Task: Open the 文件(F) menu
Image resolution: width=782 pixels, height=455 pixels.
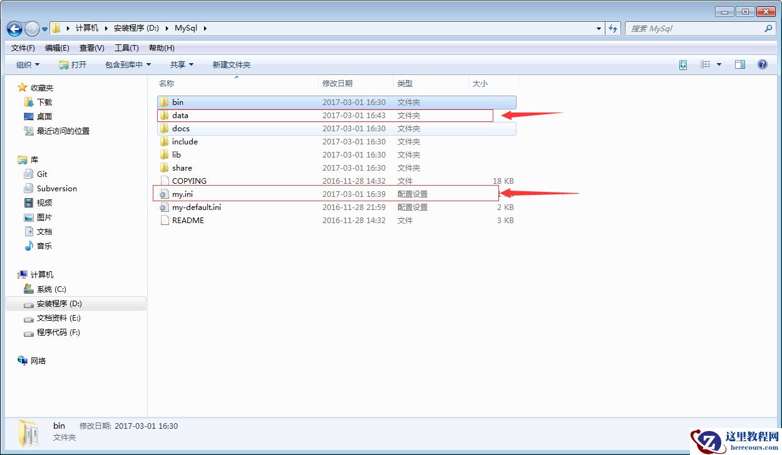Action: (23, 48)
